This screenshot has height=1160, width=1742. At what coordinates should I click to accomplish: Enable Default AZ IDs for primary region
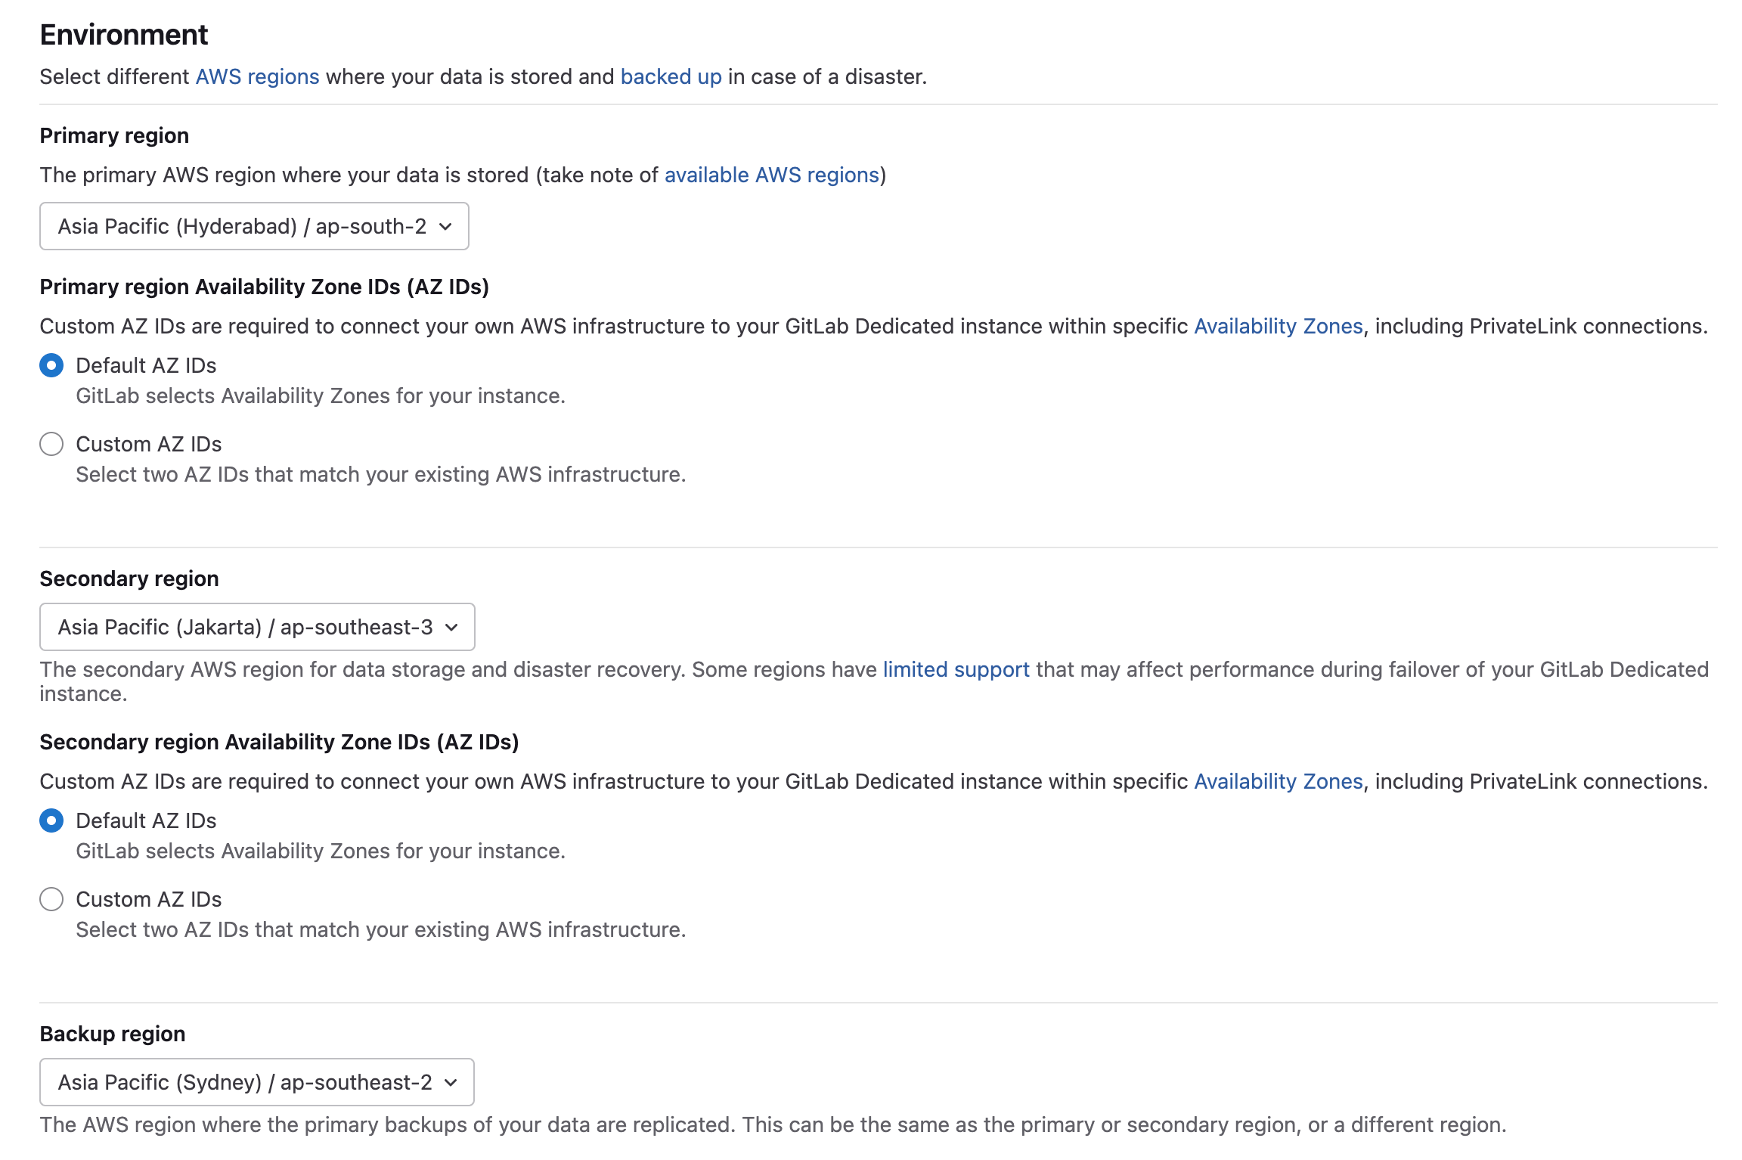click(51, 365)
